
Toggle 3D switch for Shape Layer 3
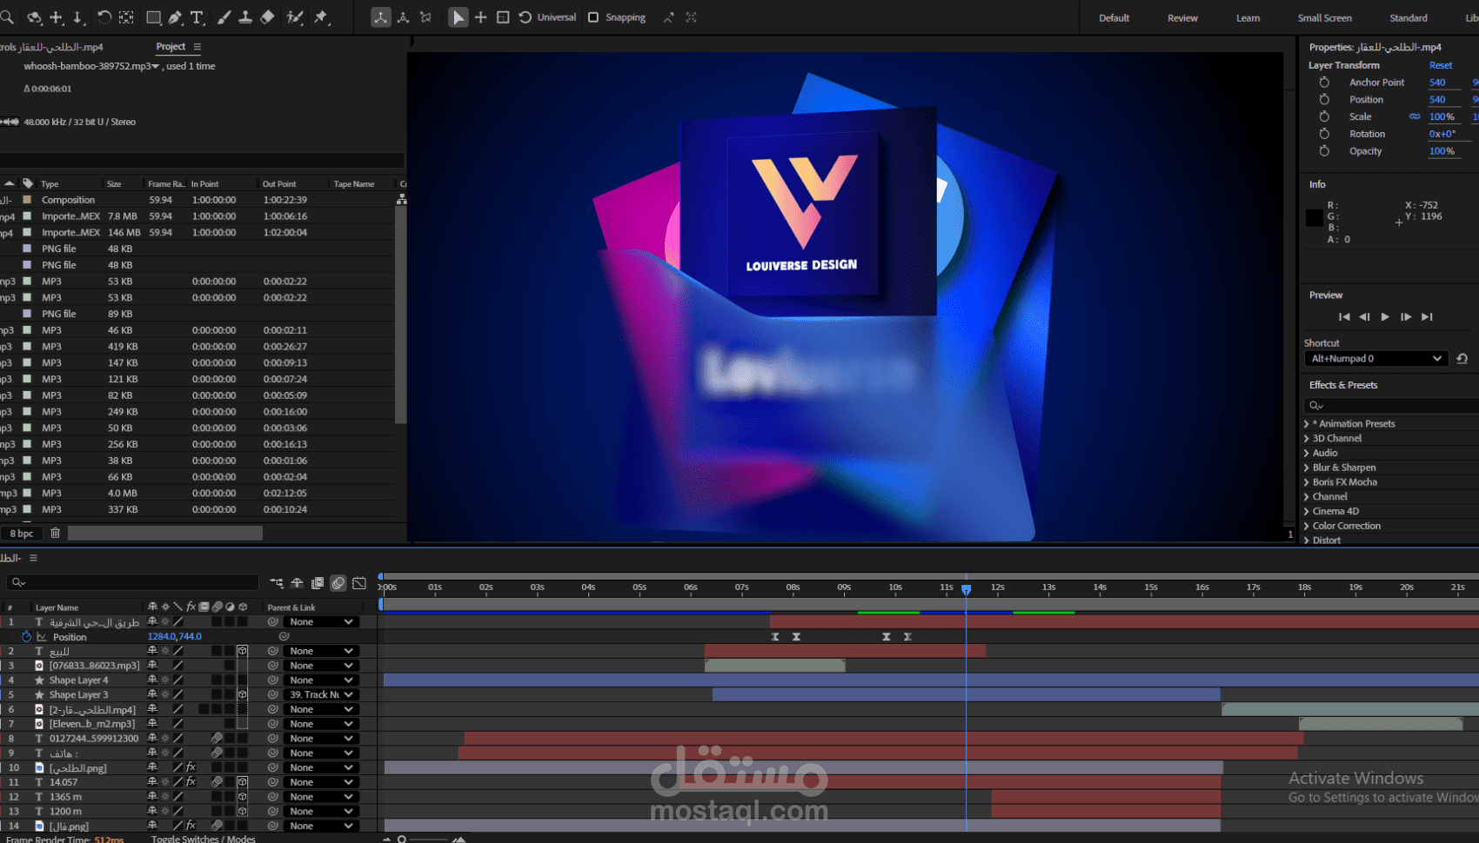[243, 694]
